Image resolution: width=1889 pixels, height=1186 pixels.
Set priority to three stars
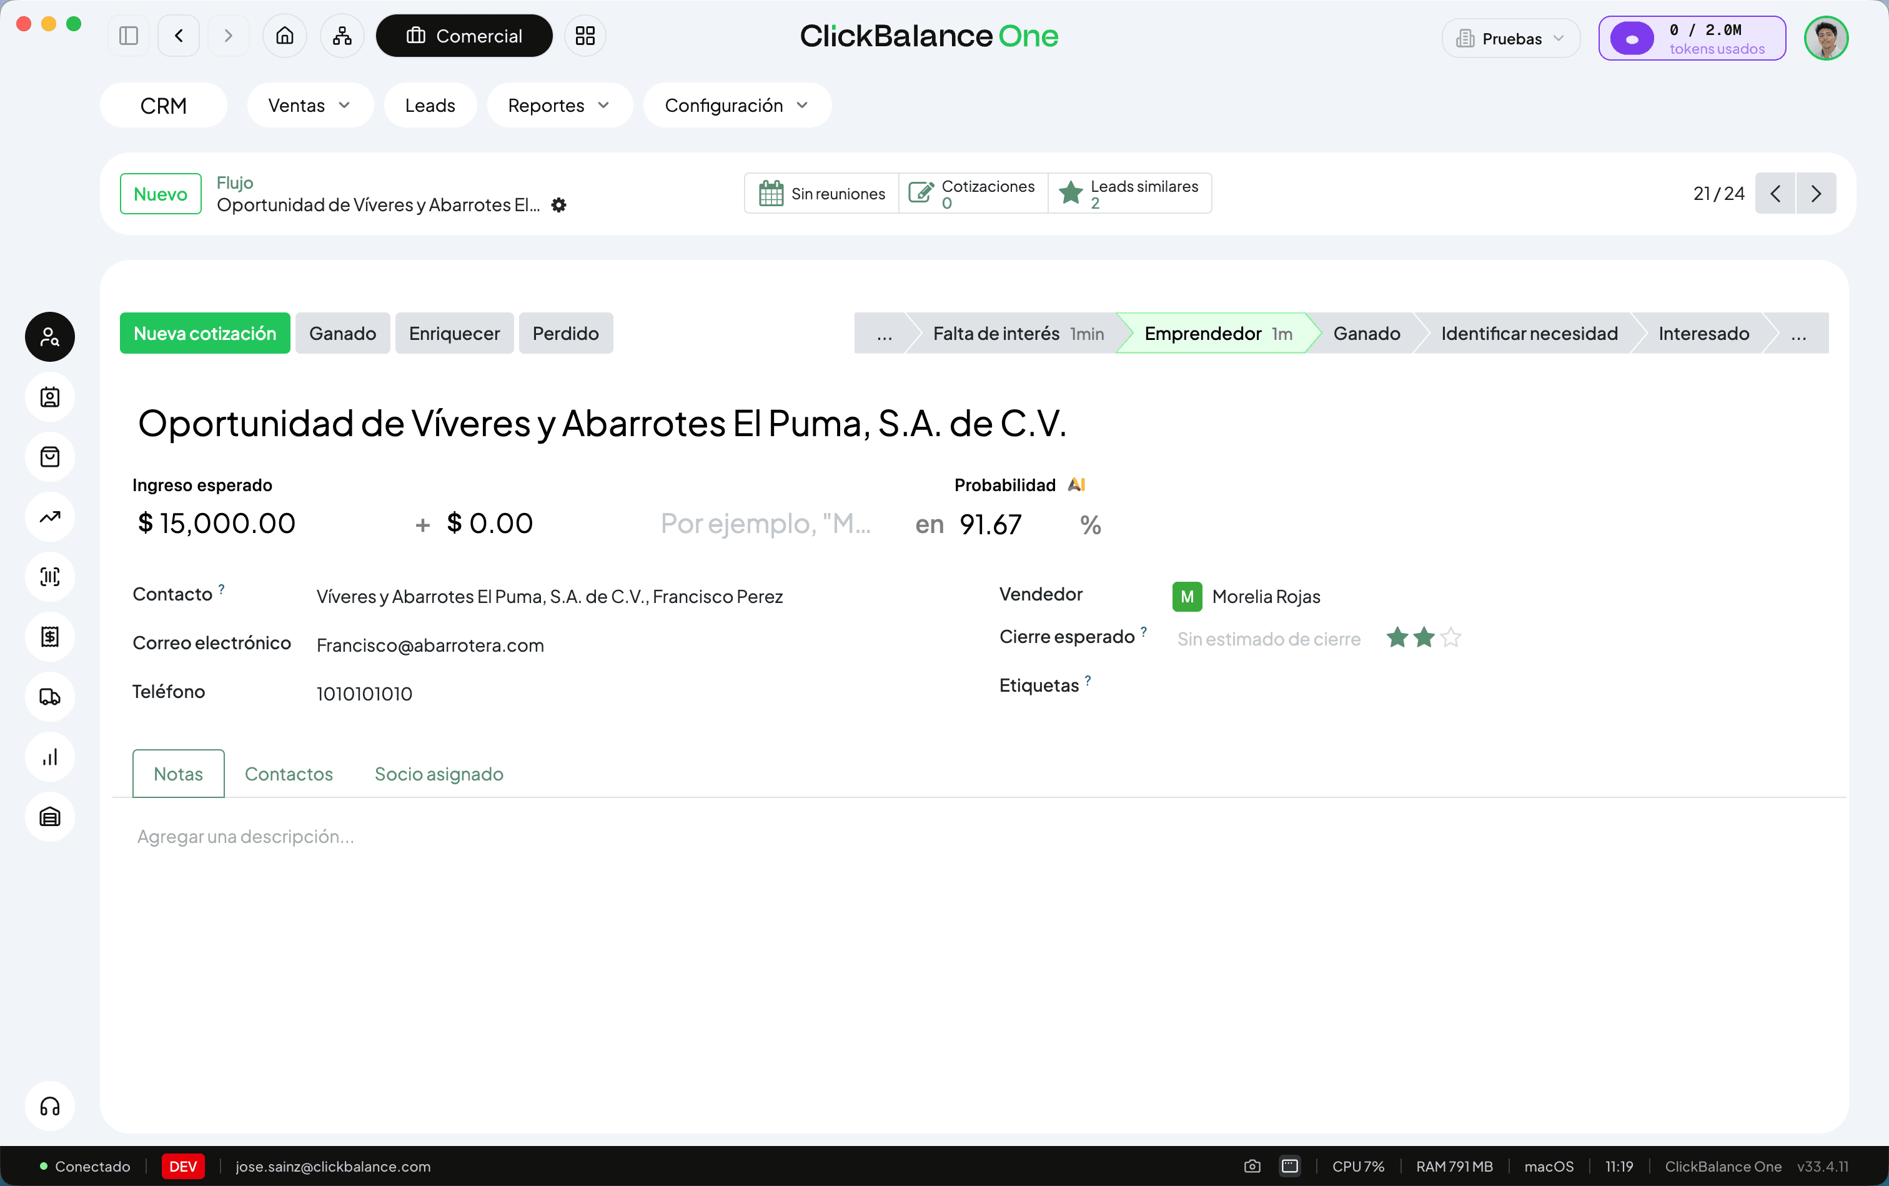coord(1450,638)
